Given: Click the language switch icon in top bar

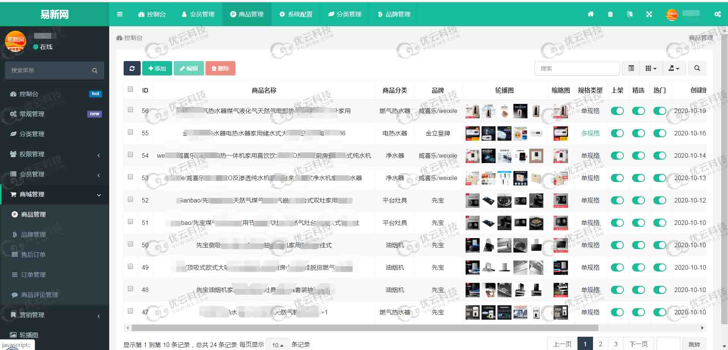Looking at the screenshot, I should click(x=630, y=14).
